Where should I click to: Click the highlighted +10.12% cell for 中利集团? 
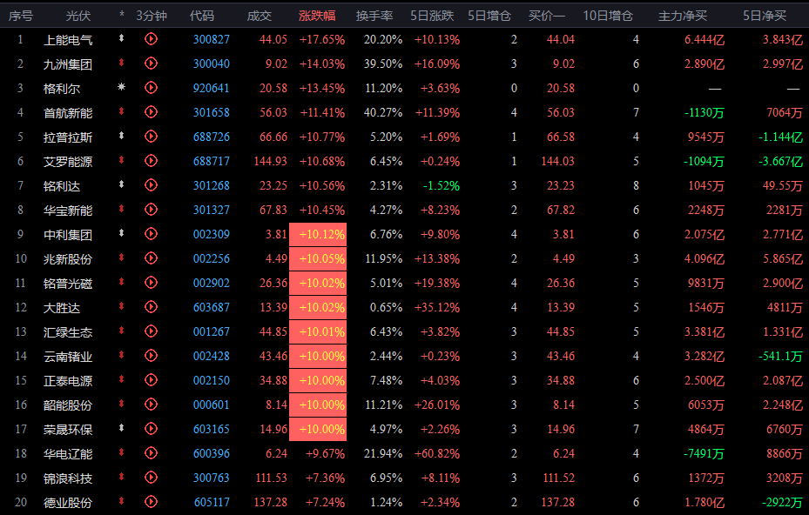[x=319, y=234]
